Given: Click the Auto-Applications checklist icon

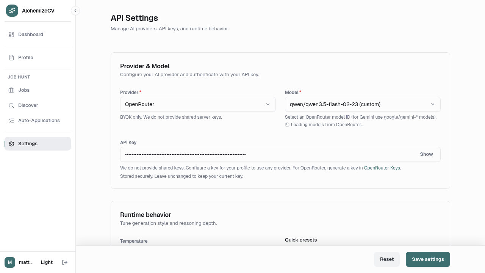Looking at the screenshot, I should tap(11, 120).
